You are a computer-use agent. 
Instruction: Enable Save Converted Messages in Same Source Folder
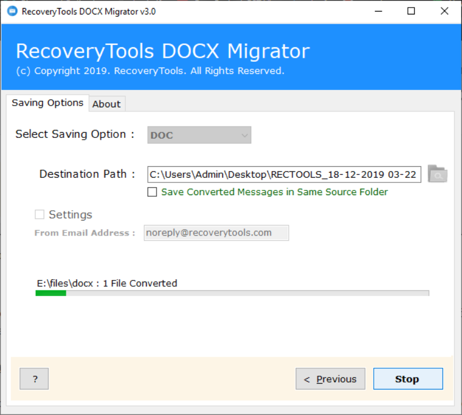coord(152,192)
